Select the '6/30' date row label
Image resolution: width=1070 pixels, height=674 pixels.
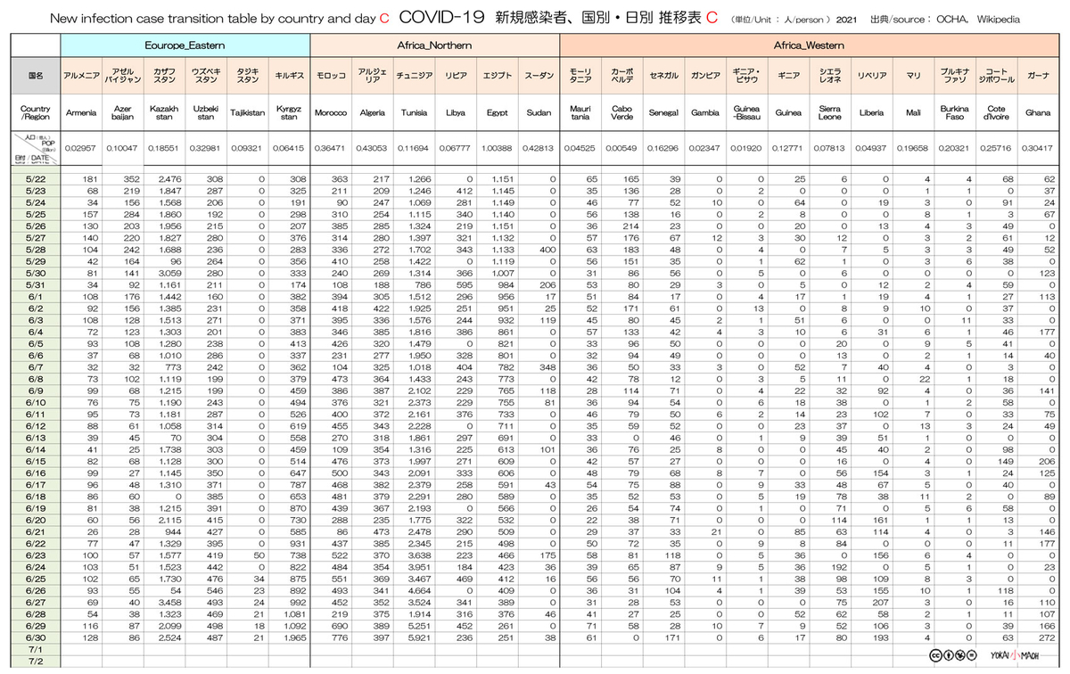(36, 637)
